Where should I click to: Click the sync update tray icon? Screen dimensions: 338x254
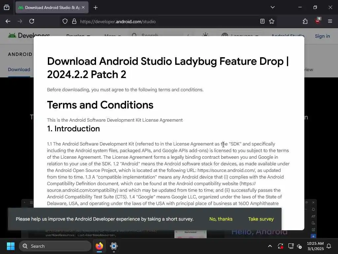281,246
